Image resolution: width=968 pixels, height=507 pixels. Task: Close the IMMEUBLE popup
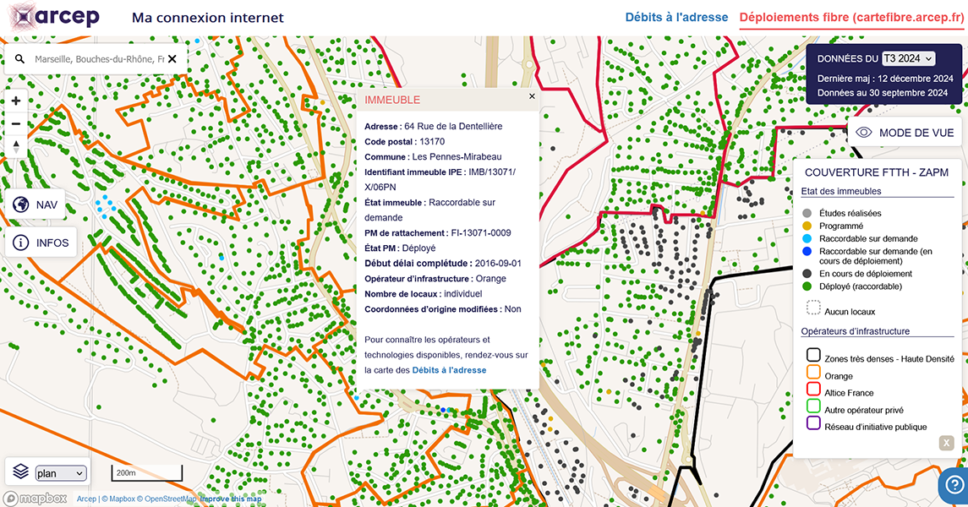pos(532,96)
